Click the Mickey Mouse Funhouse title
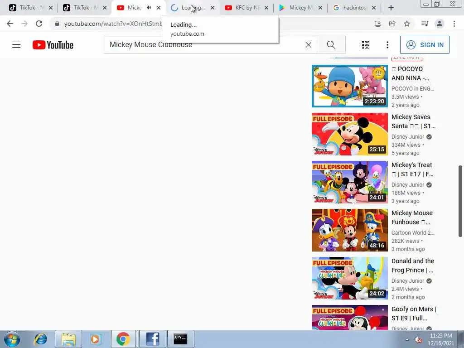464x348 pixels. coord(412,217)
